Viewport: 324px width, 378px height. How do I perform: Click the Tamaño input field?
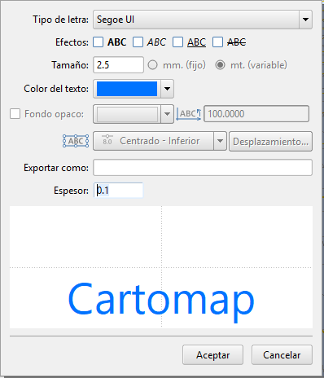(x=118, y=65)
